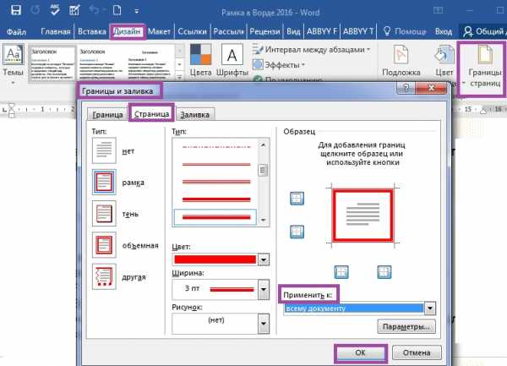507x366 pixels.
Task: Open the red Color (Цвет) picker
Action: click(x=264, y=259)
